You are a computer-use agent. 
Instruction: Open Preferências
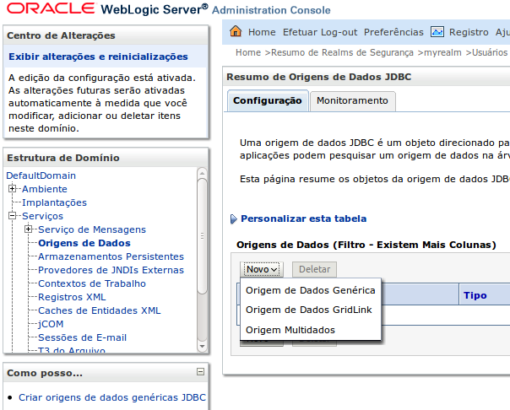tap(393, 32)
